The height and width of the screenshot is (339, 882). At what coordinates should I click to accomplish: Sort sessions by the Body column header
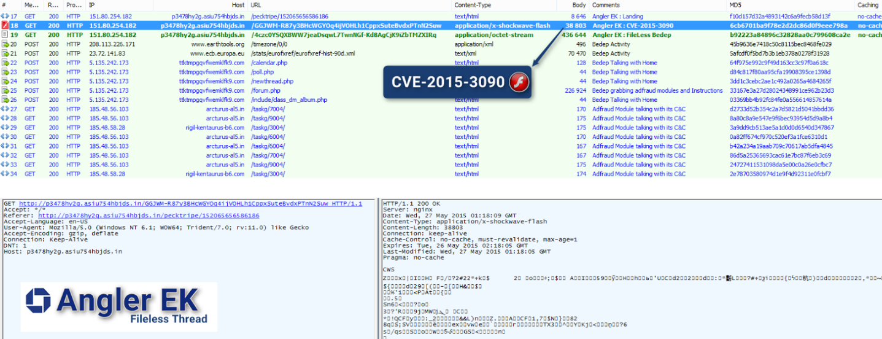(x=579, y=5)
